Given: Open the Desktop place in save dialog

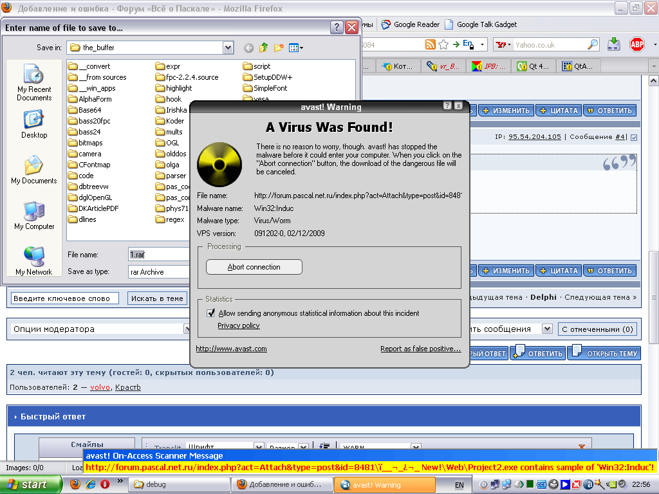Looking at the screenshot, I should pyautogui.click(x=34, y=124).
